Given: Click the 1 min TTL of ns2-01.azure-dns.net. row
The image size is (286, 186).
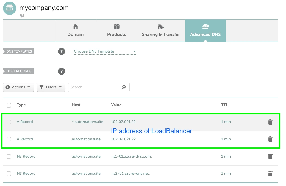Looking at the screenshot, I should pos(226,173).
